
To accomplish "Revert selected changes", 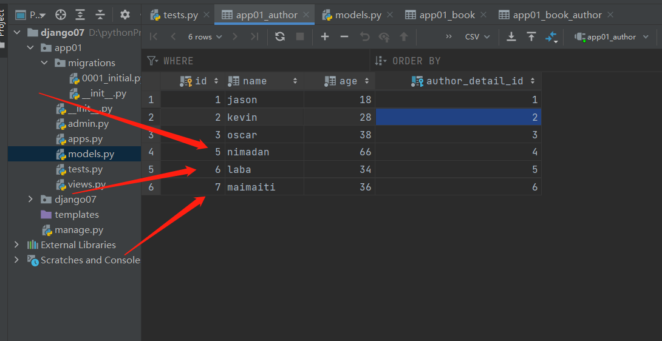I will [364, 37].
